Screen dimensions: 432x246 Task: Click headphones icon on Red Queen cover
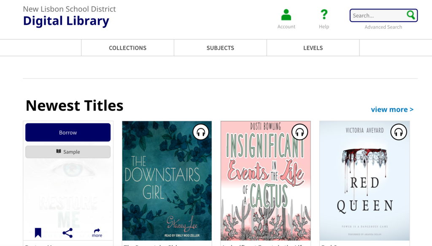click(399, 132)
